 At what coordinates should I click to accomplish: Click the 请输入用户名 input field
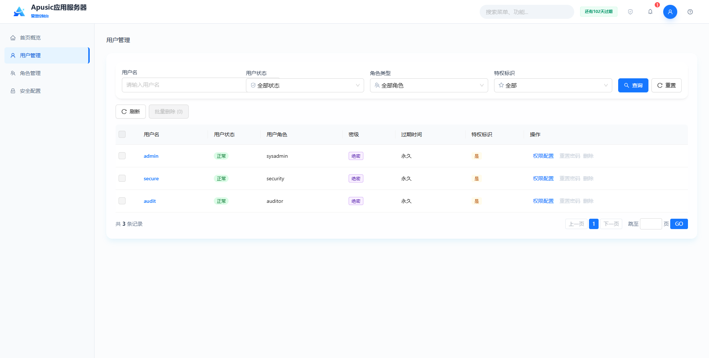(184, 85)
